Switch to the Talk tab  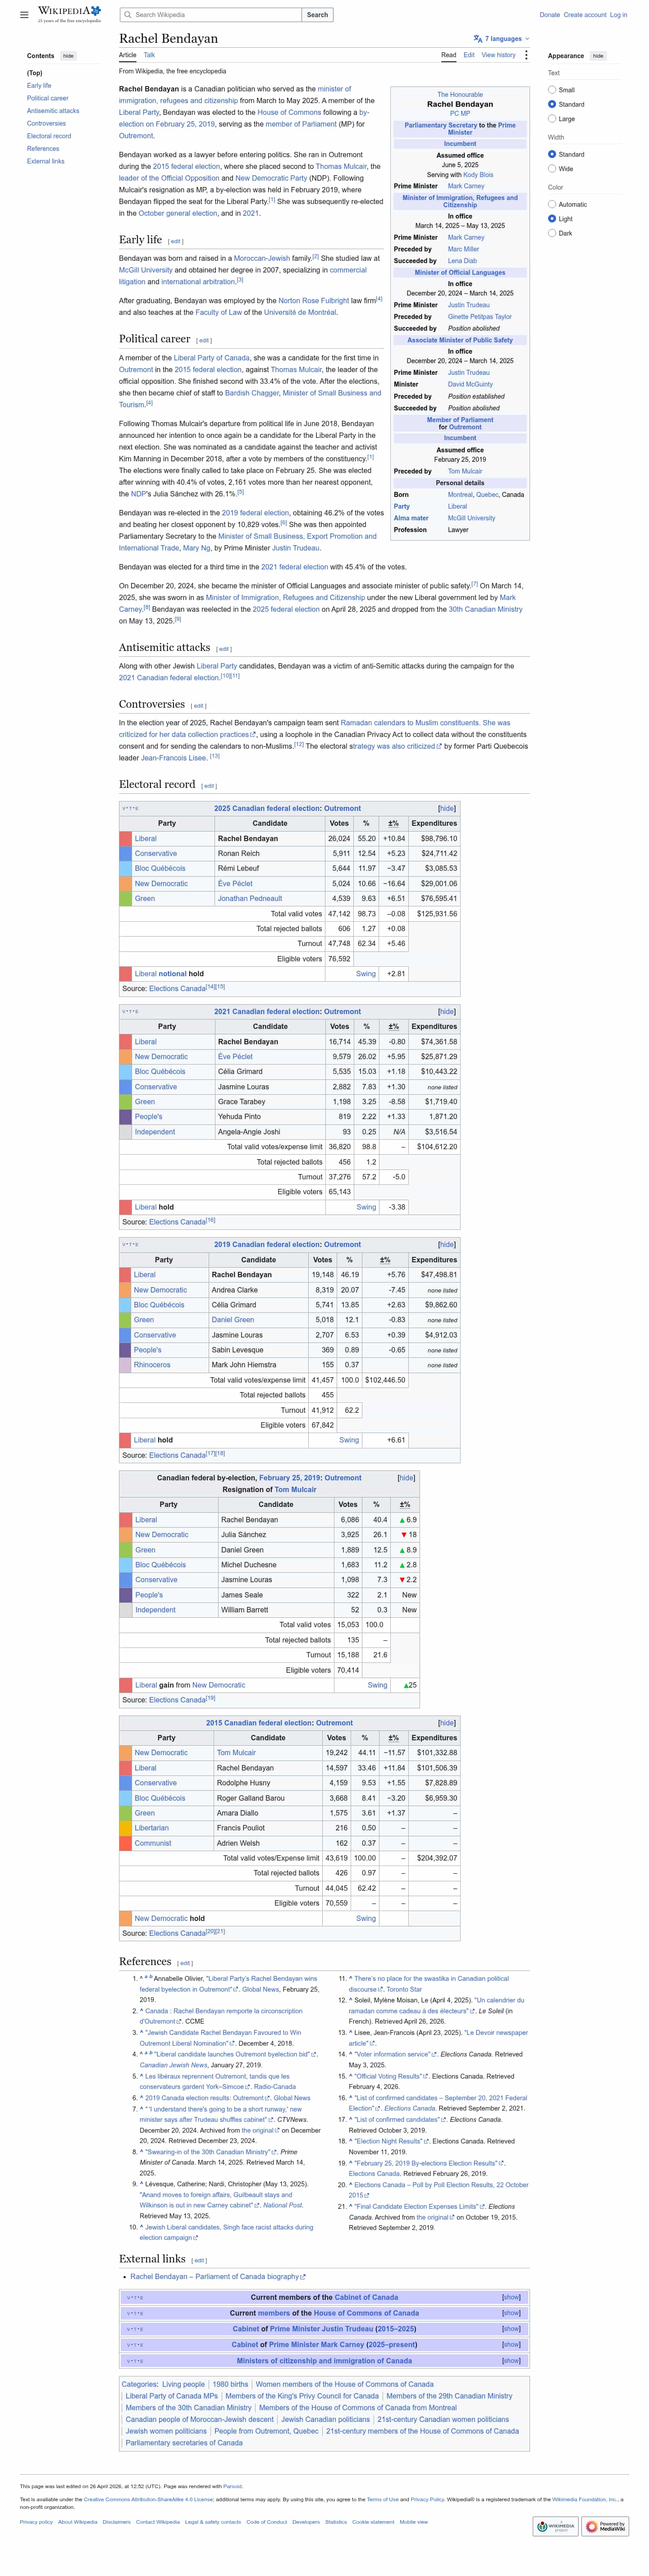coord(149,55)
